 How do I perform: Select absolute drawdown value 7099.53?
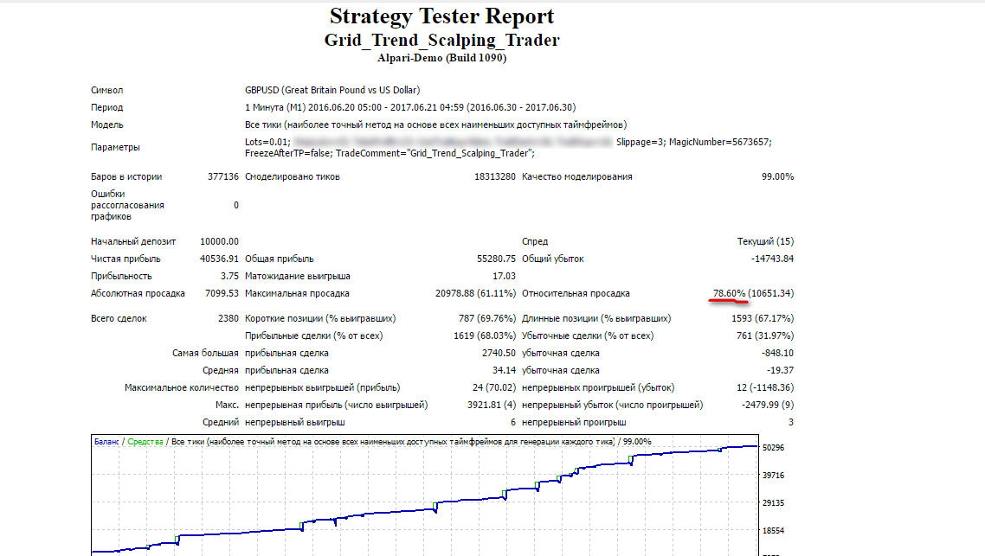coord(222,294)
